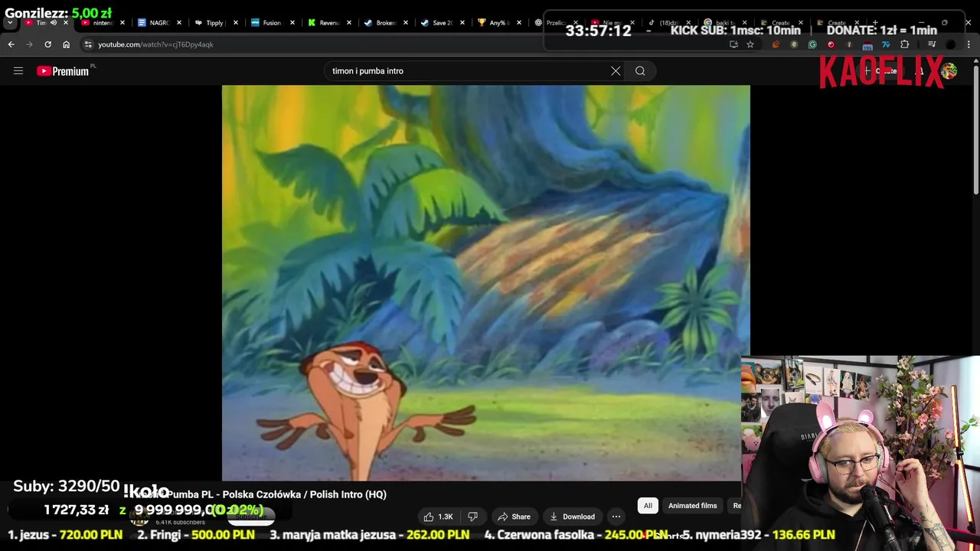
Task: Click install/cast screen icon in address bar
Action: [733, 44]
